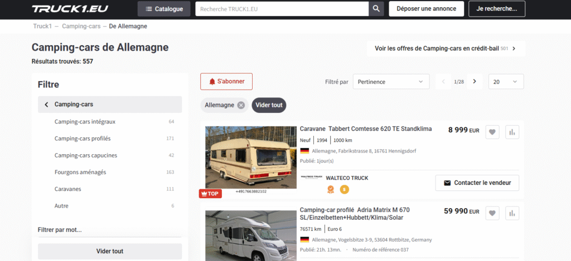Click Camping-cars breadcrumb link
This screenshot has height=261, width=571.
[x=81, y=26]
